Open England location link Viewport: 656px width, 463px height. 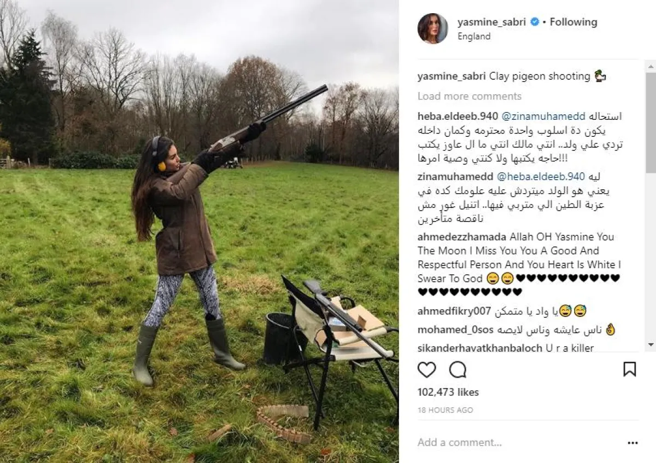[x=474, y=36]
